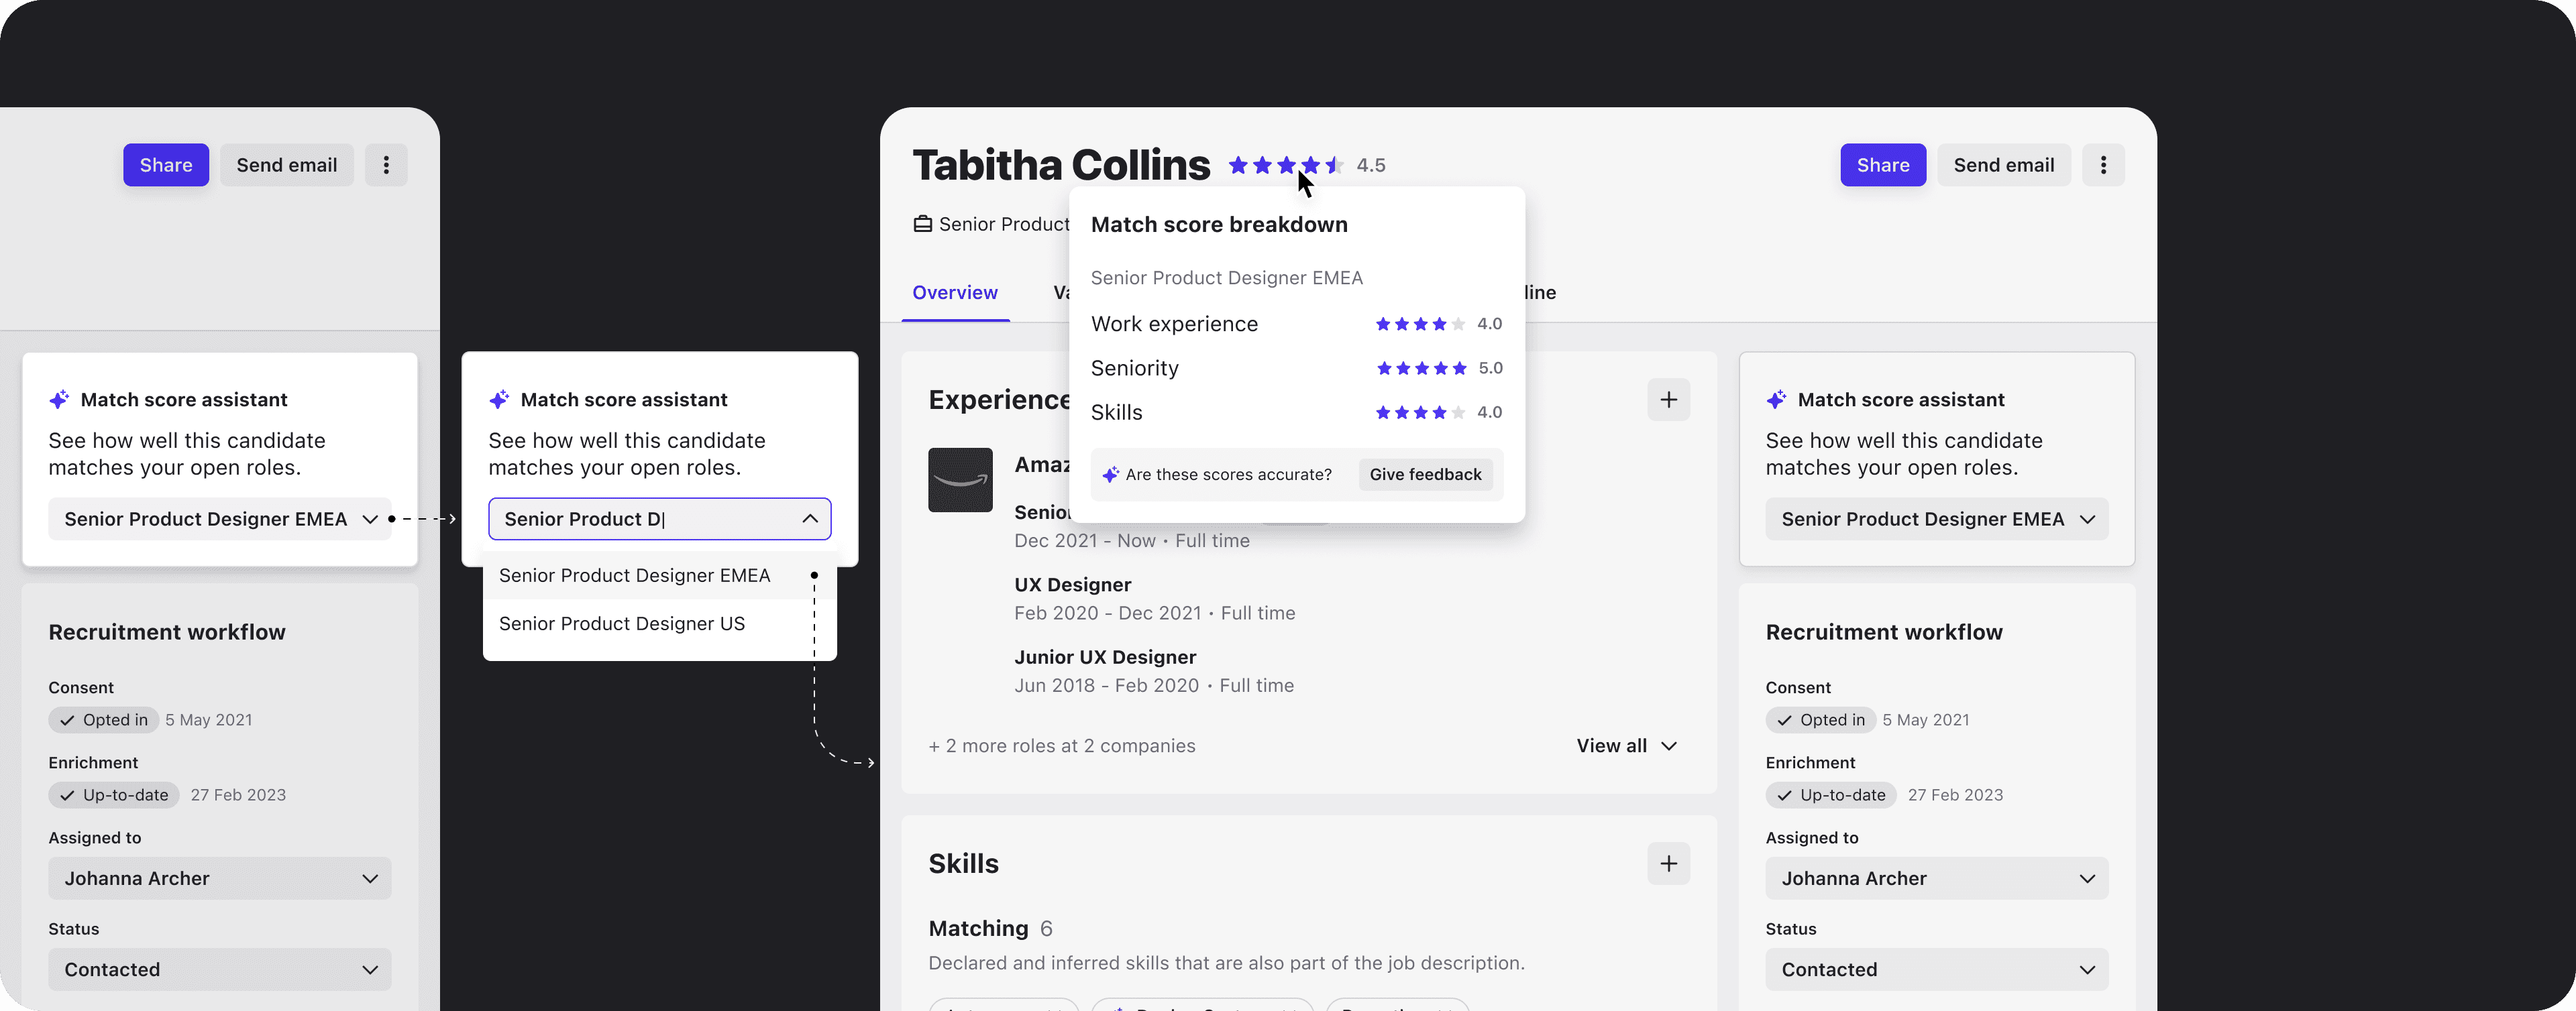Click the briefcase icon under candidate name
The image size is (2576, 1011).
point(922,224)
